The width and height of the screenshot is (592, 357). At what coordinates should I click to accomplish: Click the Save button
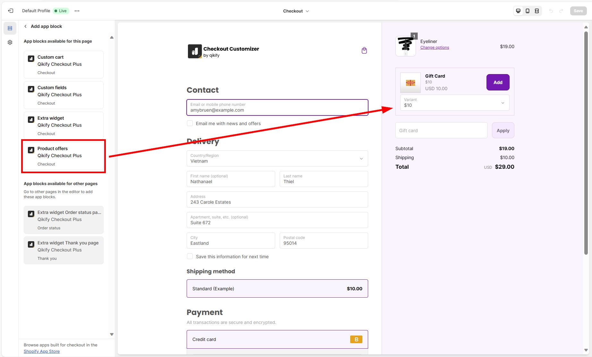[578, 11]
